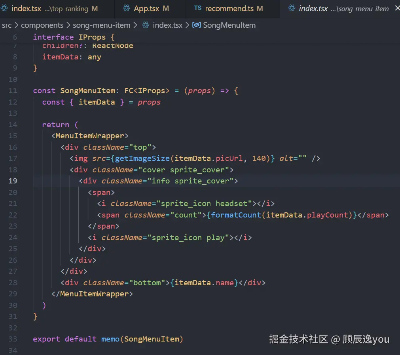Click TS icon on recommend.ts tab
Viewport: 400px width, 355px height.
click(x=198, y=8)
